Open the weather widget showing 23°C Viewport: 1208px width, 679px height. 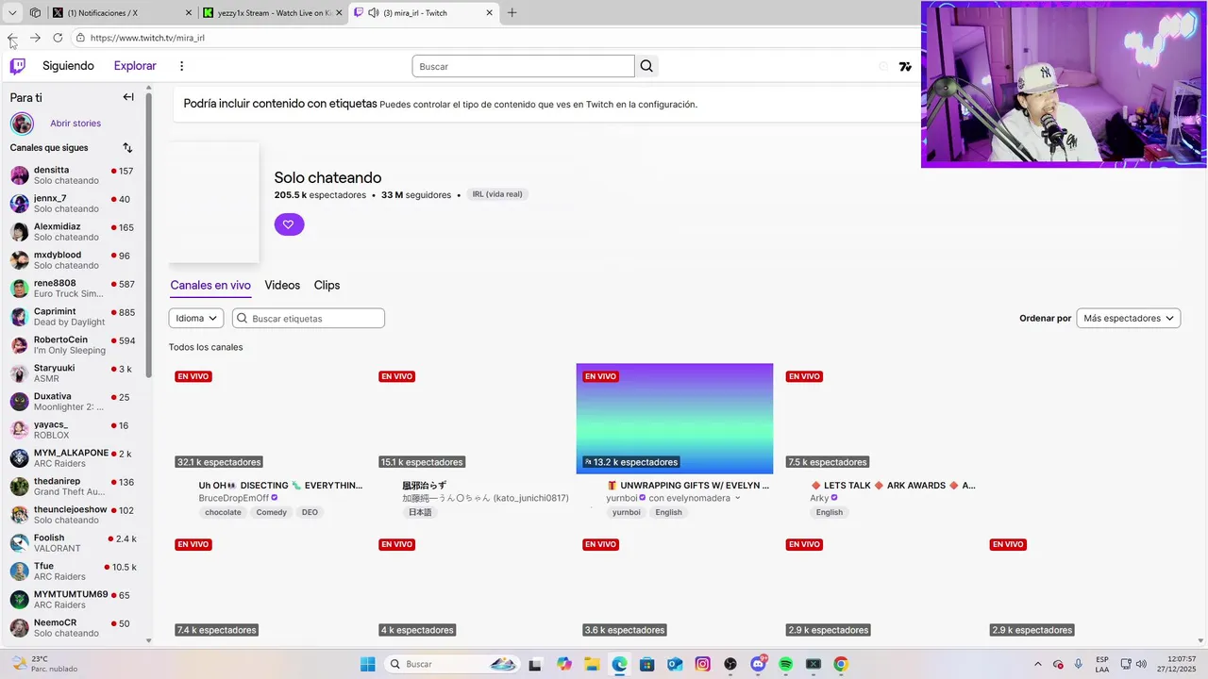tap(44, 664)
